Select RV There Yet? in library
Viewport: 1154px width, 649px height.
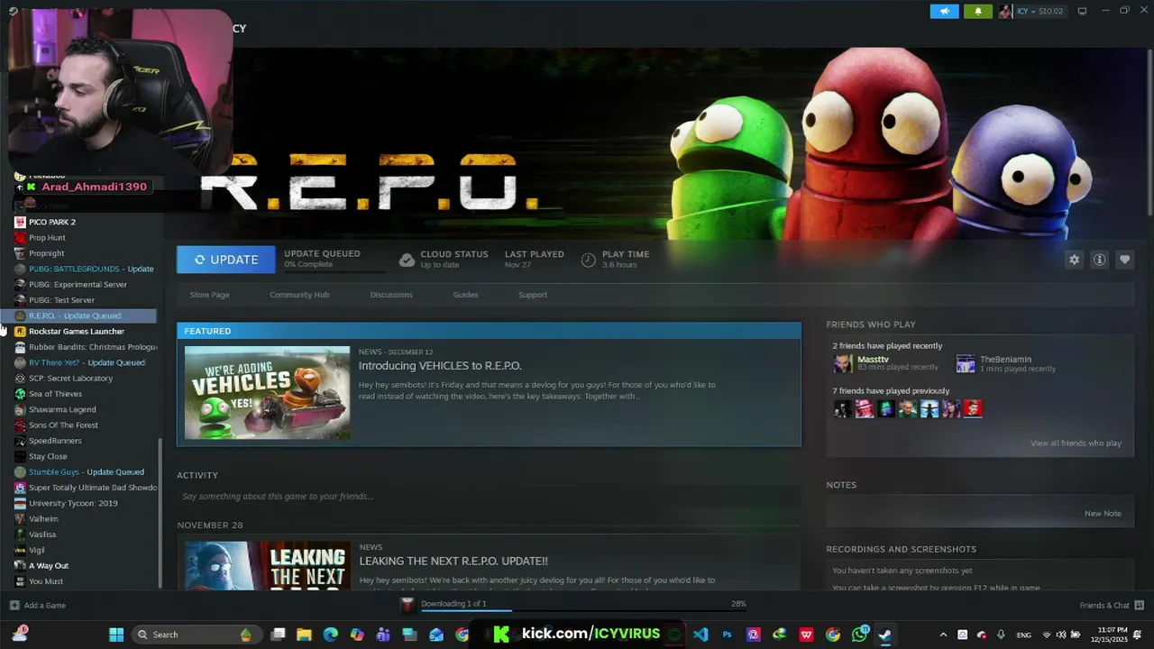pos(86,362)
